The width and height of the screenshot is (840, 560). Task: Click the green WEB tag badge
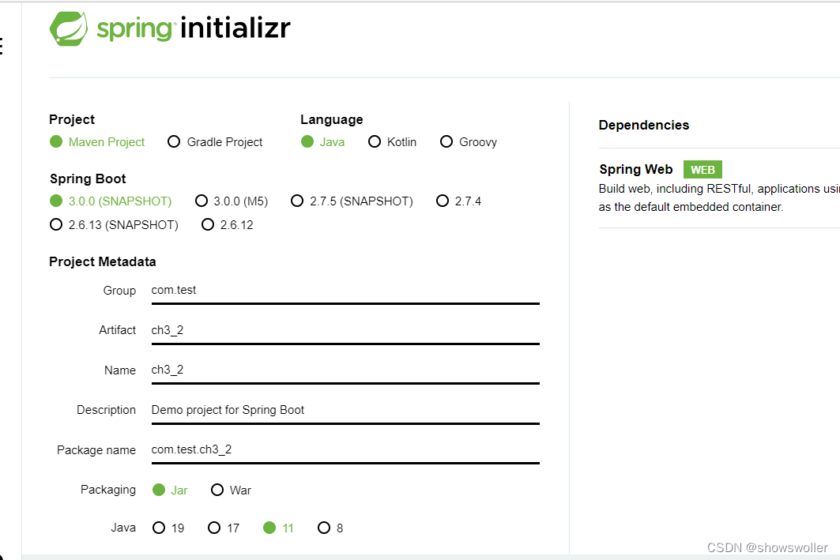click(x=703, y=170)
